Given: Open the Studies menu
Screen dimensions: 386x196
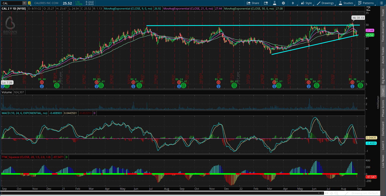Looking at the screenshot, I should pos(346,3).
